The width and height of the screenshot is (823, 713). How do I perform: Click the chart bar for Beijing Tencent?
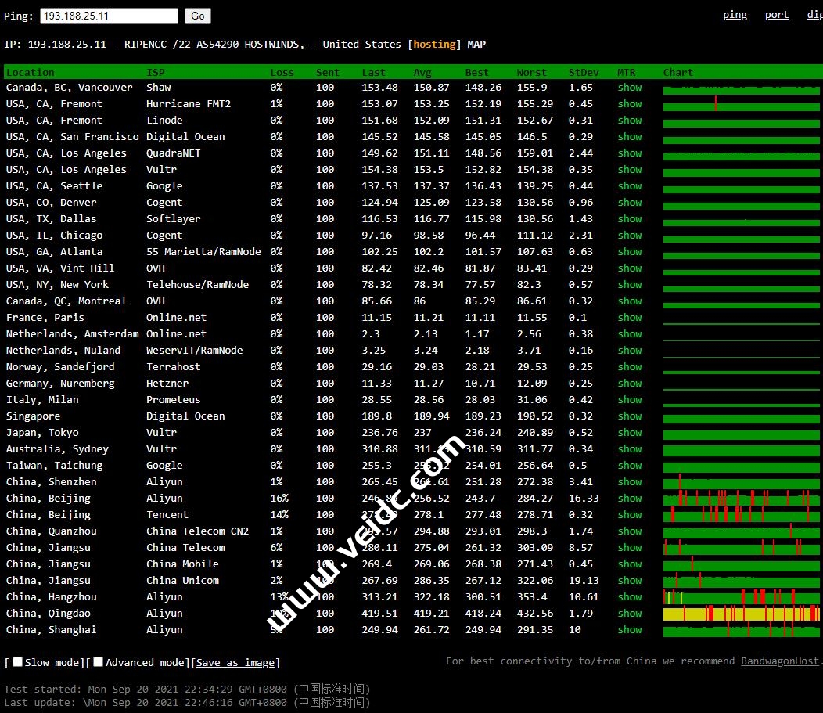click(x=741, y=515)
